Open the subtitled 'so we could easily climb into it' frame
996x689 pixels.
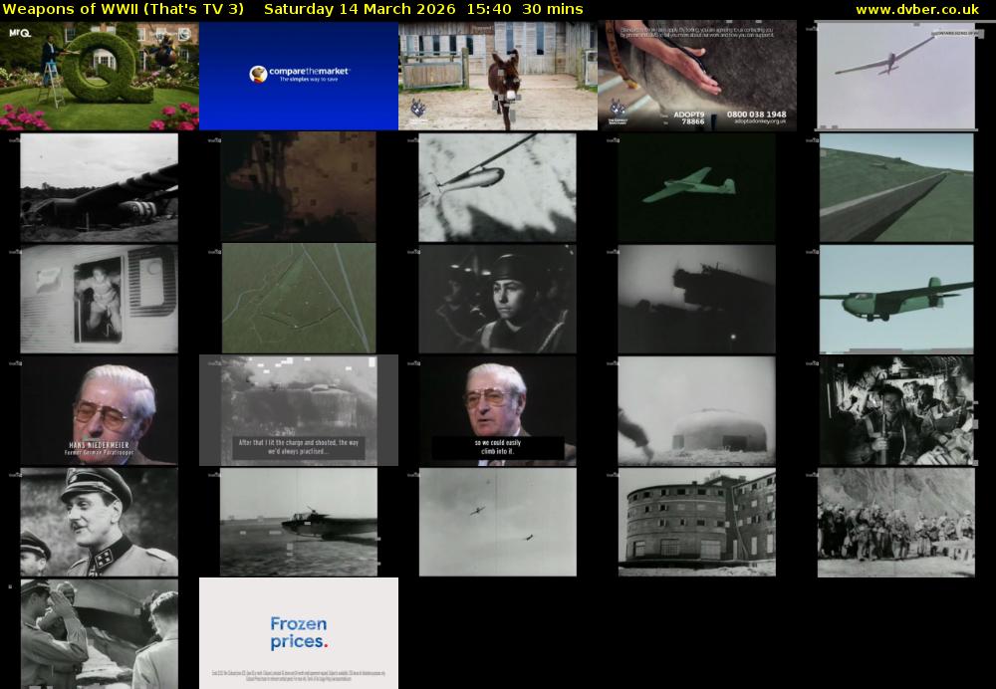(x=498, y=409)
